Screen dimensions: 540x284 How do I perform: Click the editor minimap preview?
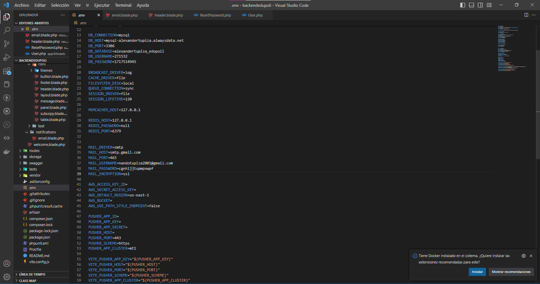point(511,49)
